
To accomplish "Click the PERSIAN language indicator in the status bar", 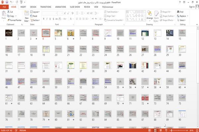I will click(23, 130).
